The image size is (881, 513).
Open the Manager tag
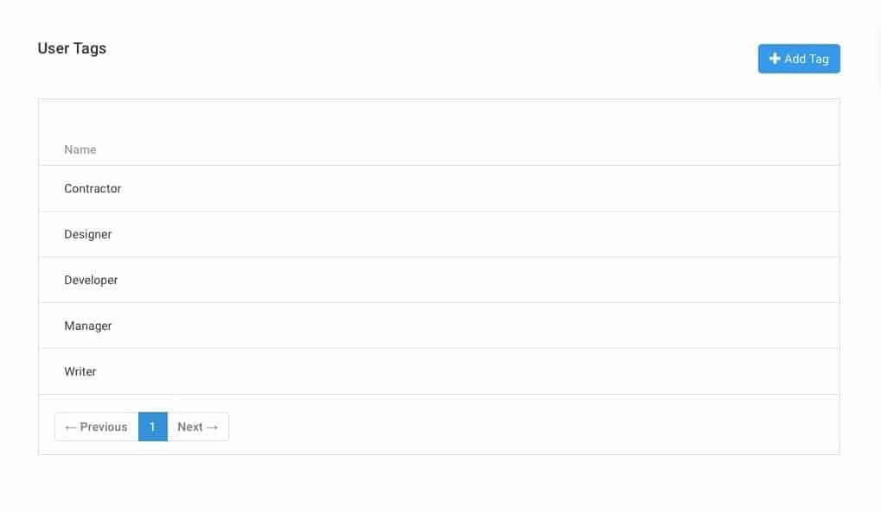coord(88,326)
